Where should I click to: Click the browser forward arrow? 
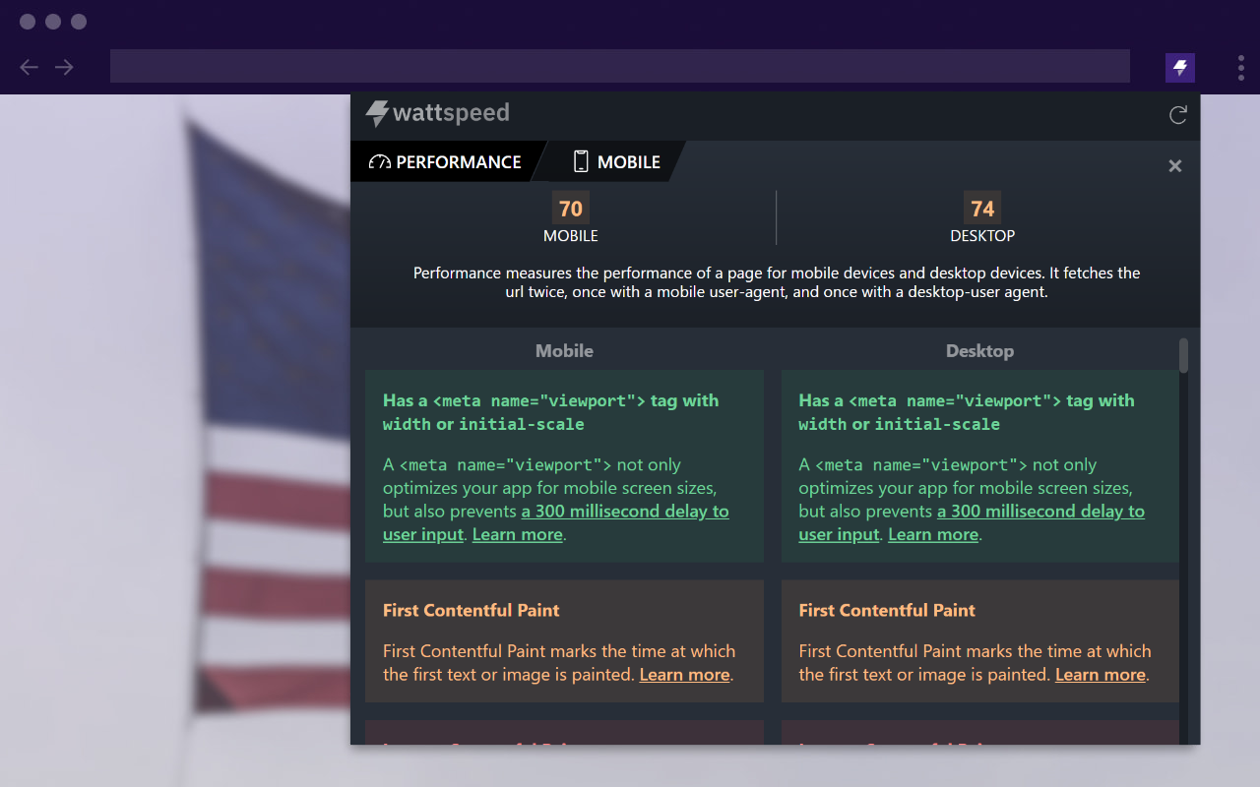(64, 67)
